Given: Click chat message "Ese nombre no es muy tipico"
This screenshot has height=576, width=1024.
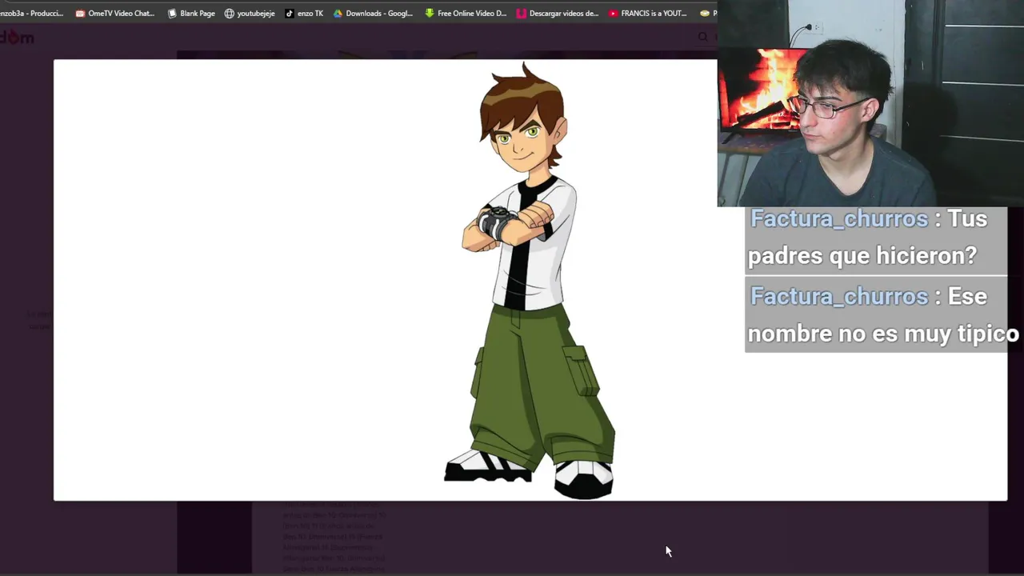Looking at the screenshot, I should pyautogui.click(x=883, y=314).
